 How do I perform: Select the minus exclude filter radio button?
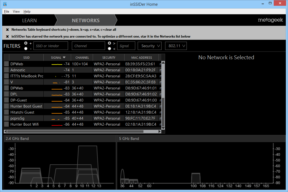[x=26, y=49]
